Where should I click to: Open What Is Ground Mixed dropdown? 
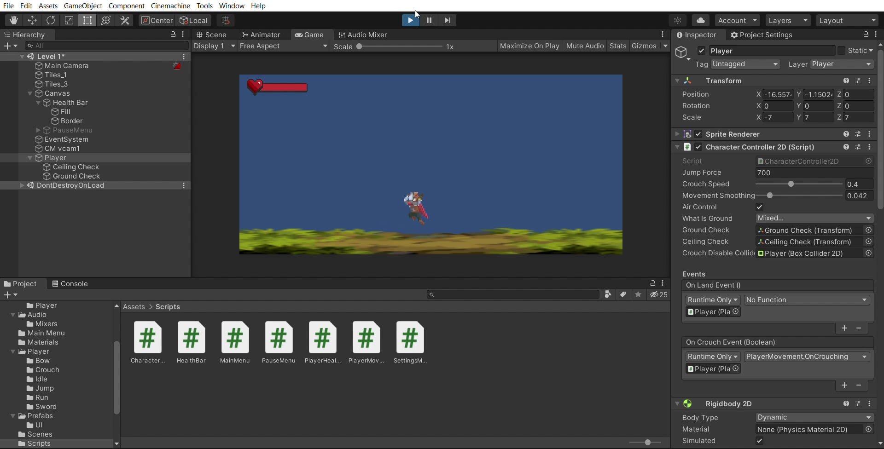click(x=814, y=218)
